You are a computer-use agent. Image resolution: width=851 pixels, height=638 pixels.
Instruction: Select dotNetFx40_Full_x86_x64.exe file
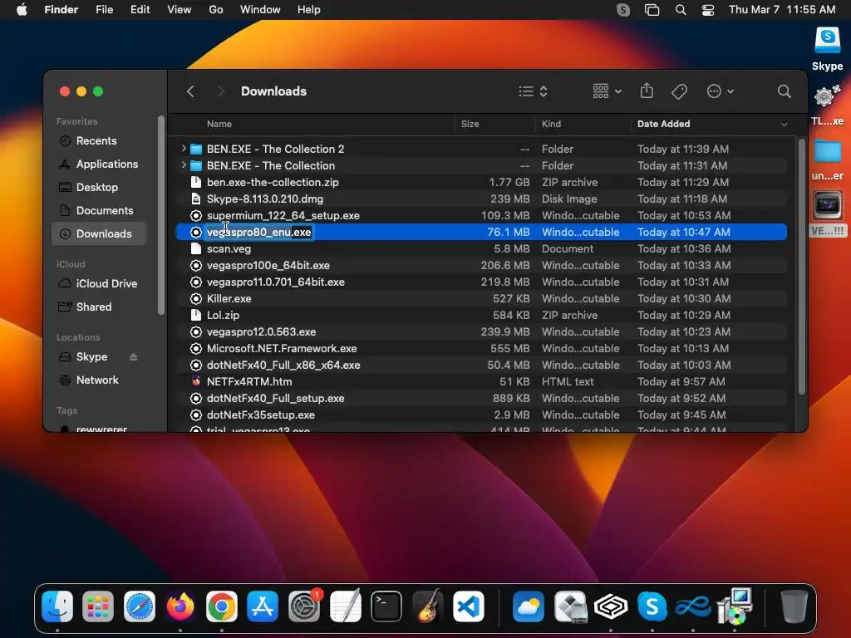481,366
